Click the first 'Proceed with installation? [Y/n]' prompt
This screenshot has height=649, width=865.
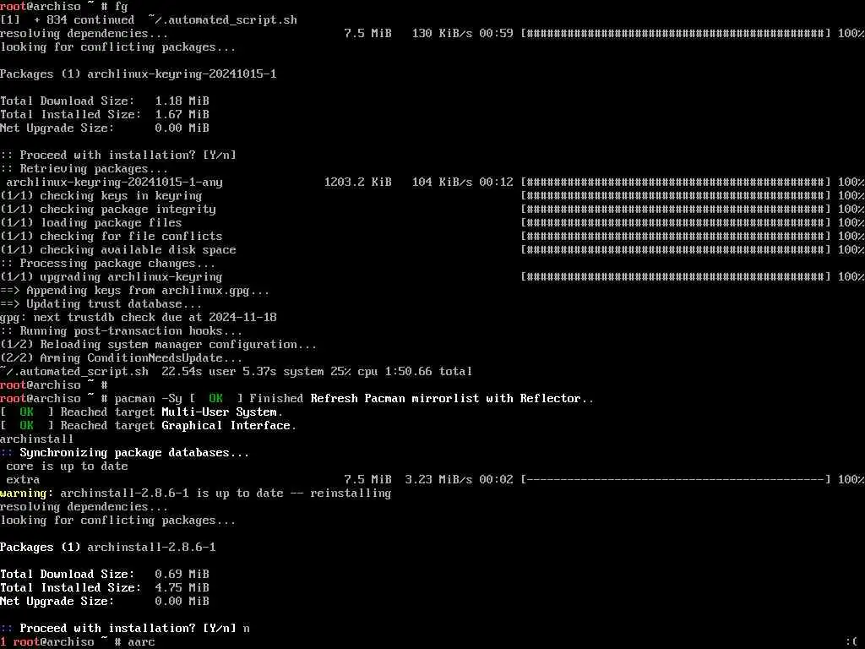[118, 155]
